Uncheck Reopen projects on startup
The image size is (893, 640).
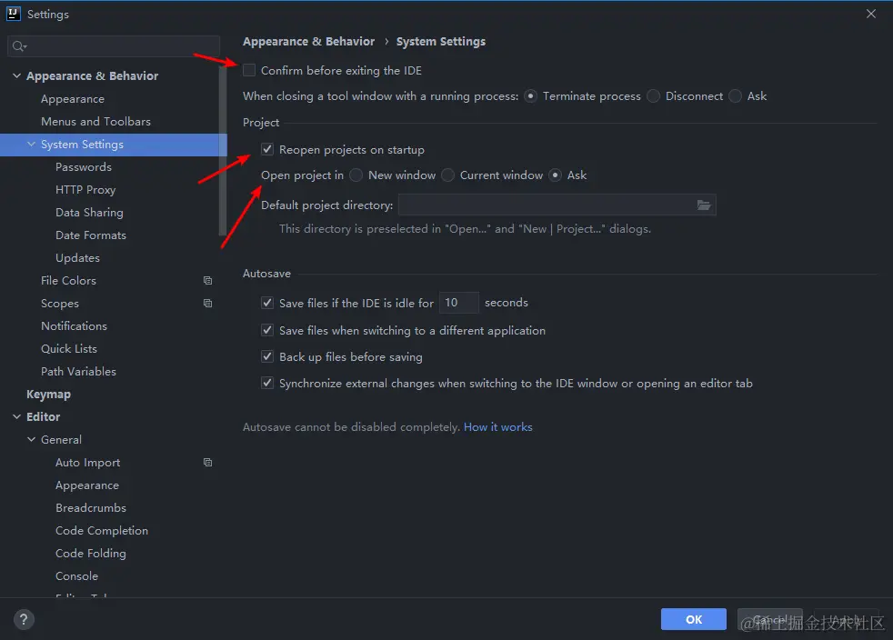tap(267, 150)
